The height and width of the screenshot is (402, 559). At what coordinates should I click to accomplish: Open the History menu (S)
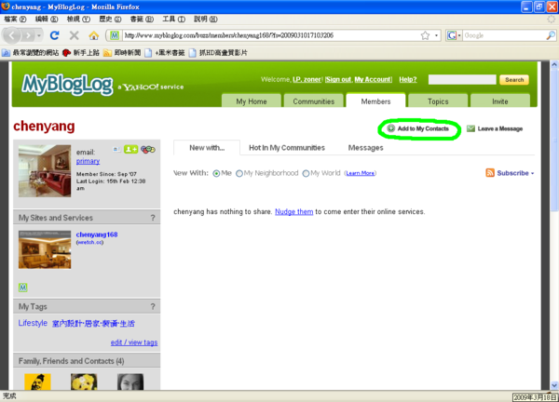pos(110,19)
